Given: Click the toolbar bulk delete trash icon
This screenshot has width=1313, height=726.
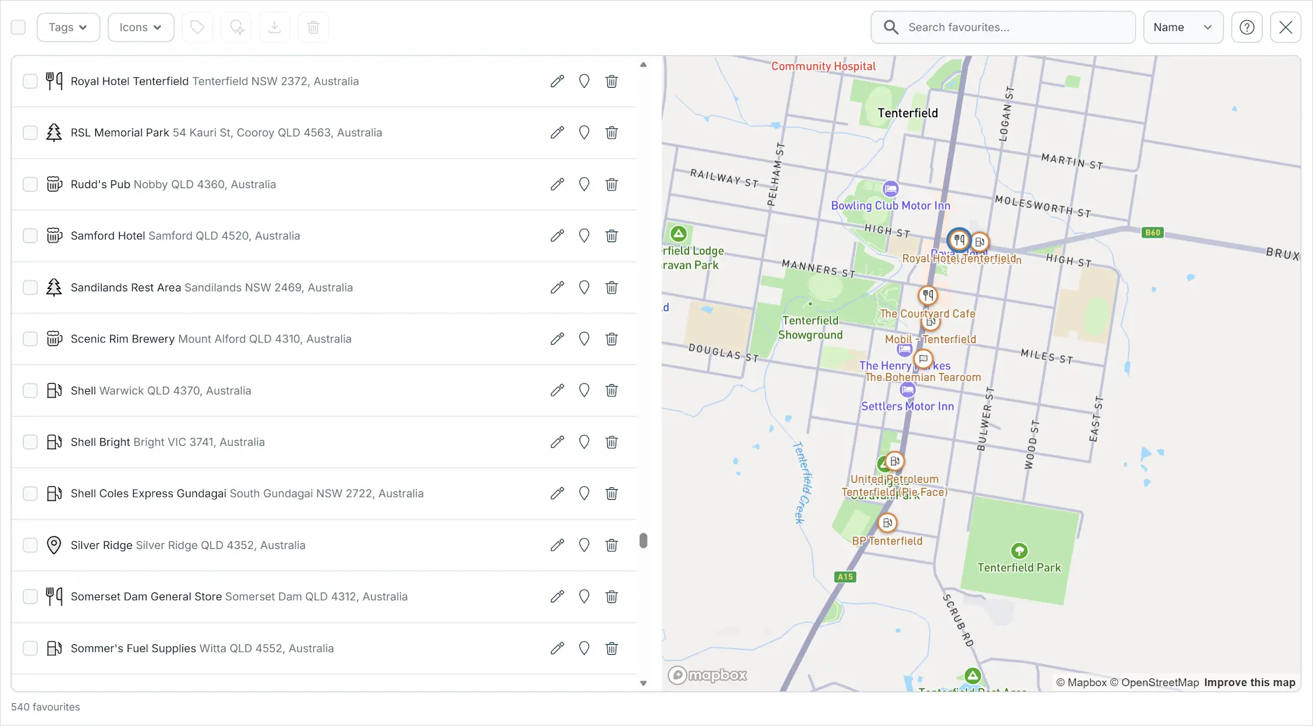Looking at the screenshot, I should [x=313, y=27].
